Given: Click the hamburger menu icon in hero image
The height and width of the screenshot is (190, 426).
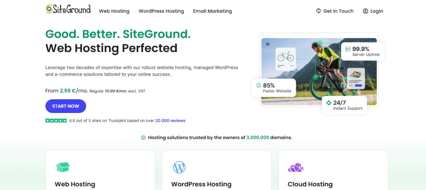Looking at the screenshot, I should (x=267, y=44).
